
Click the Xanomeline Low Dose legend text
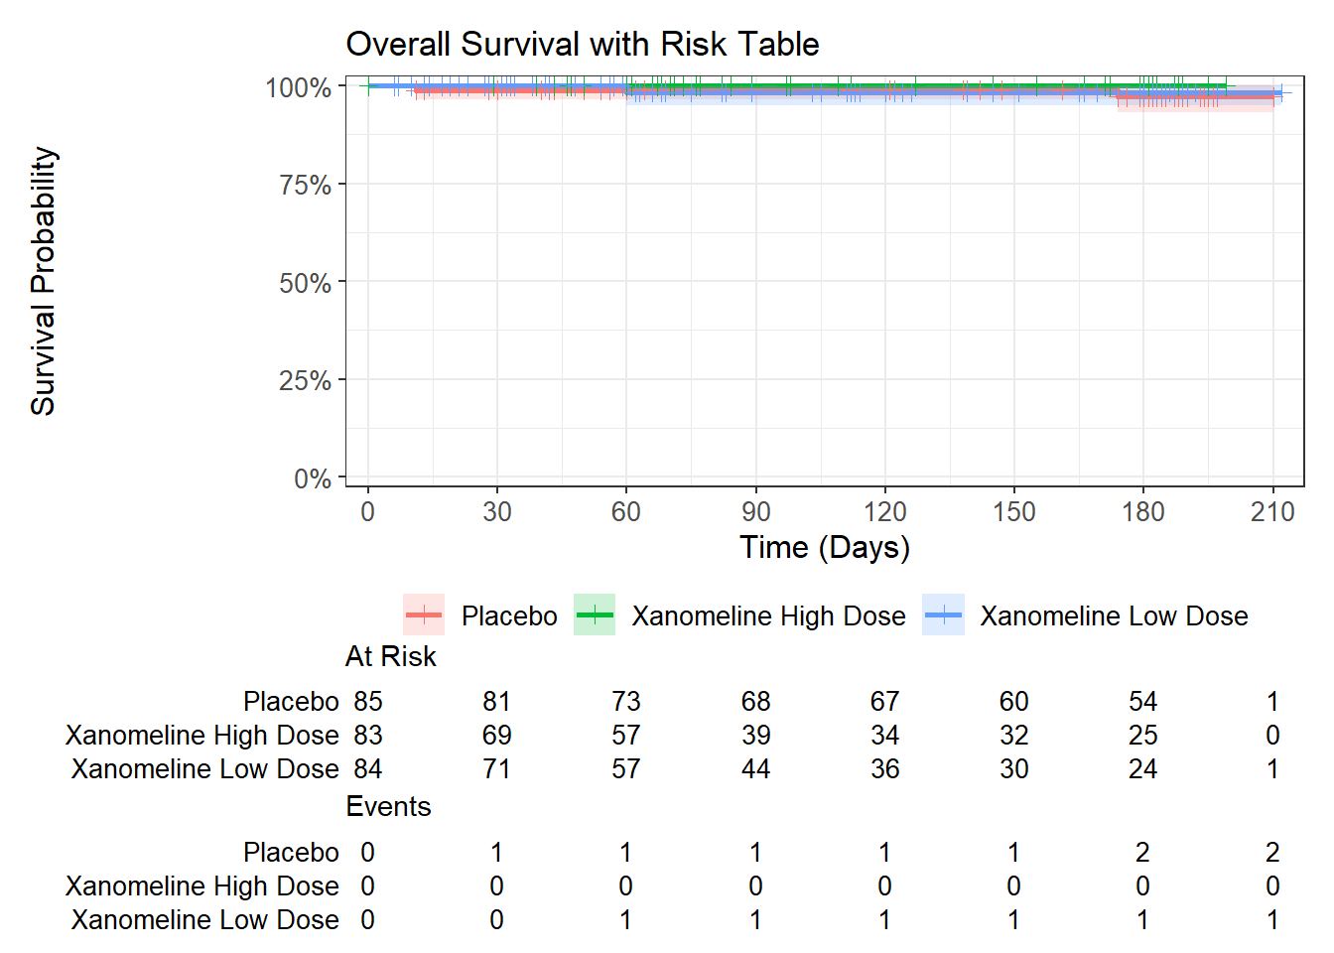pyautogui.click(x=1114, y=616)
